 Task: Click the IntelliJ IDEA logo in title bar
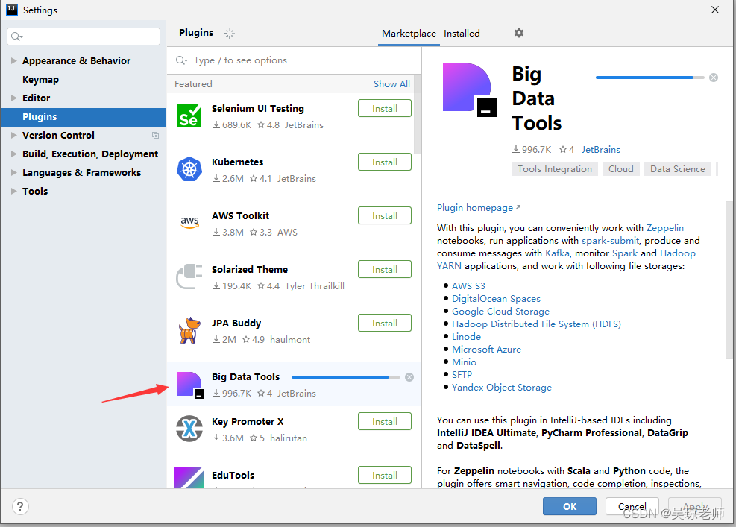click(12, 10)
